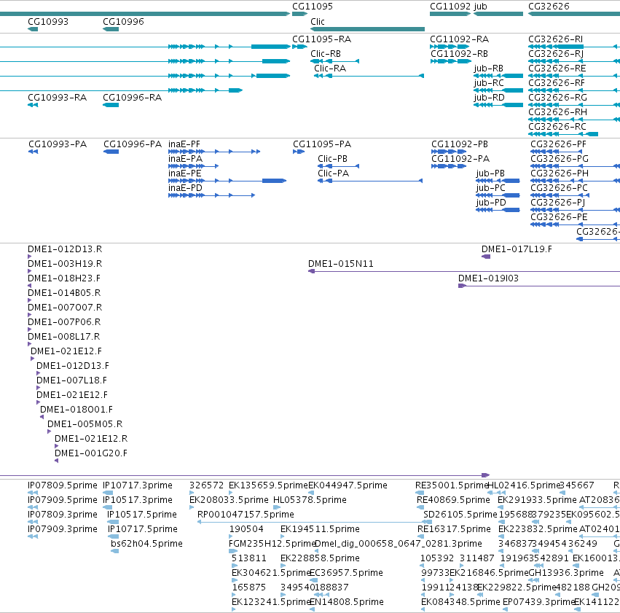Select the DME1-014B05.R clone end
Image resolution: width=620 pixels, height=613 pixels.
[x=30, y=300]
